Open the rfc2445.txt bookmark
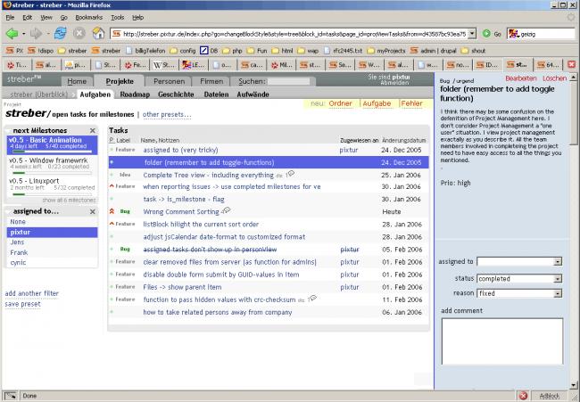Viewport: 580px width, 402px height. [x=344, y=51]
